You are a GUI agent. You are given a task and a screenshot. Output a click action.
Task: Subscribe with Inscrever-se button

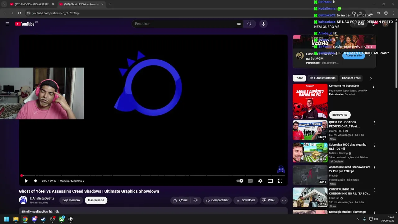[x=96, y=200]
